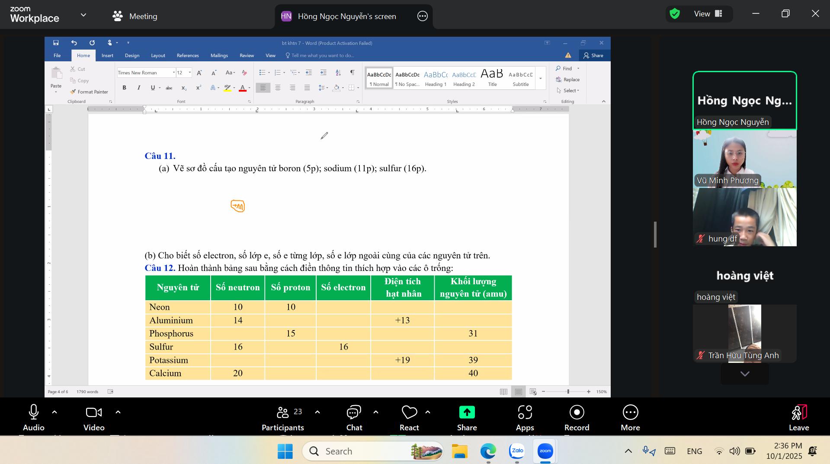Open the React emoji menu
Image resolution: width=830 pixels, height=464 pixels.
(x=409, y=413)
